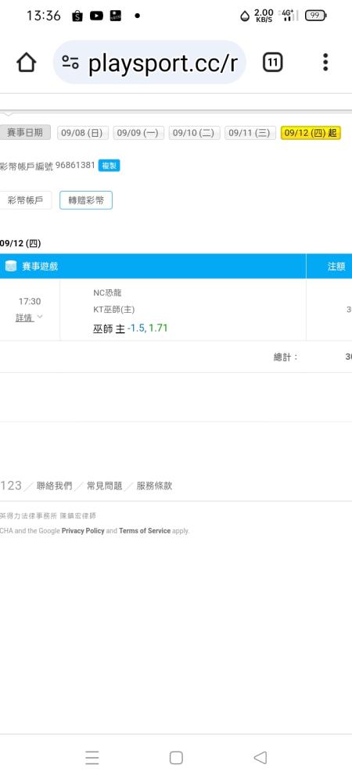Tap the Android home square button
The image size is (352, 782).
pyautogui.click(x=176, y=758)
